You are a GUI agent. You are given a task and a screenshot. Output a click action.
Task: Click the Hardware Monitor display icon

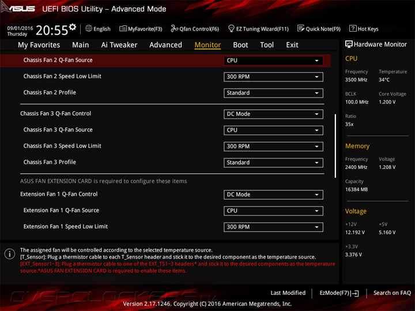349,44
